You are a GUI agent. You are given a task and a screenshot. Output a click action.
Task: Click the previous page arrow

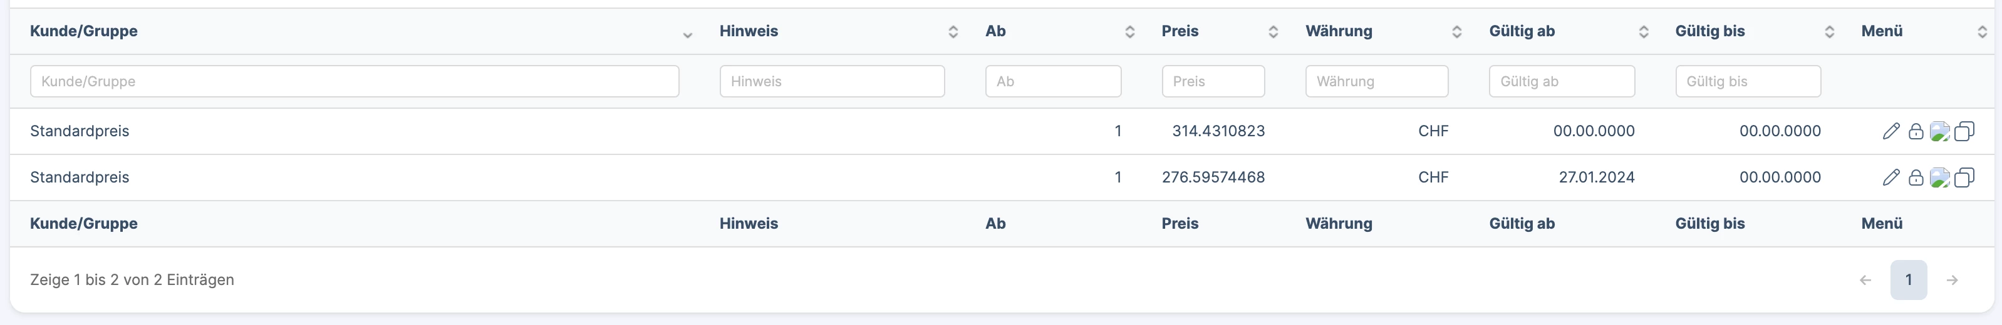(x=1865, y=280)
